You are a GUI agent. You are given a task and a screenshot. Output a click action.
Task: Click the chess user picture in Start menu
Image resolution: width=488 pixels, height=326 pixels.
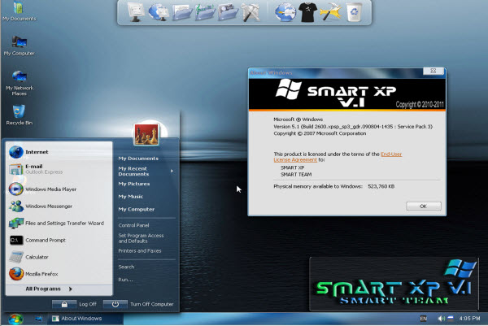[146, 134]
